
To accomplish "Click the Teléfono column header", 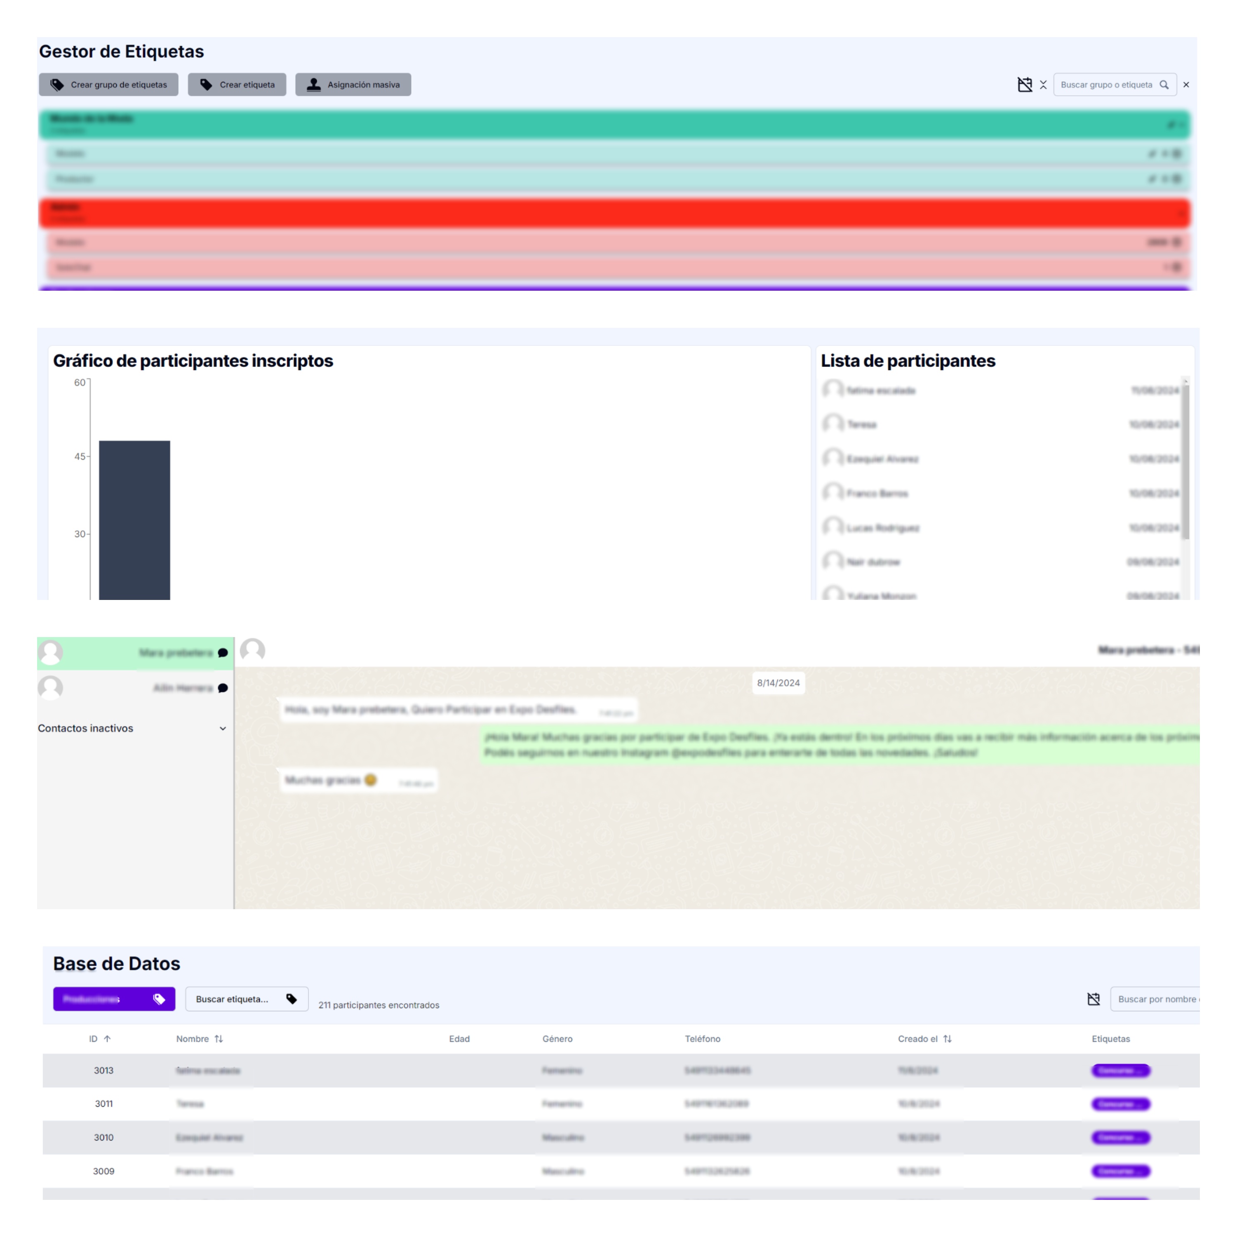I will point(702,1039).
